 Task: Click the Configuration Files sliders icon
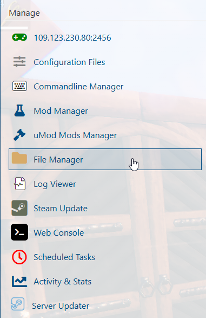click(19, 62)
